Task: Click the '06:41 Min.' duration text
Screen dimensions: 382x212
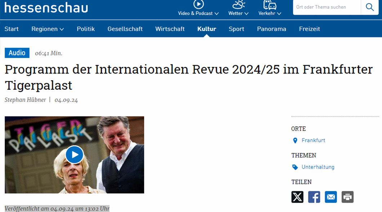Action: [x=49, y=53]
